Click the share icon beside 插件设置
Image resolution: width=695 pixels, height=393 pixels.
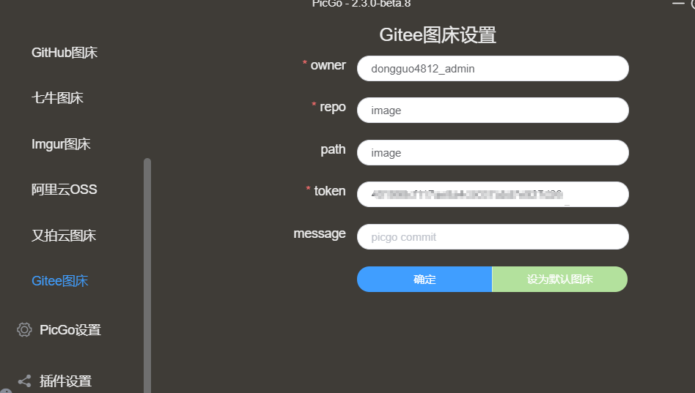(x=24, y=381)
